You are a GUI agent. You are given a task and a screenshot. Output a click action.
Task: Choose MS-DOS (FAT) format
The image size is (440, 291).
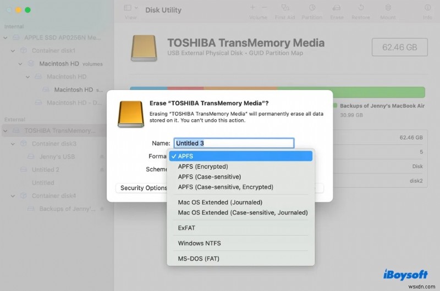(x=240, y=259)
